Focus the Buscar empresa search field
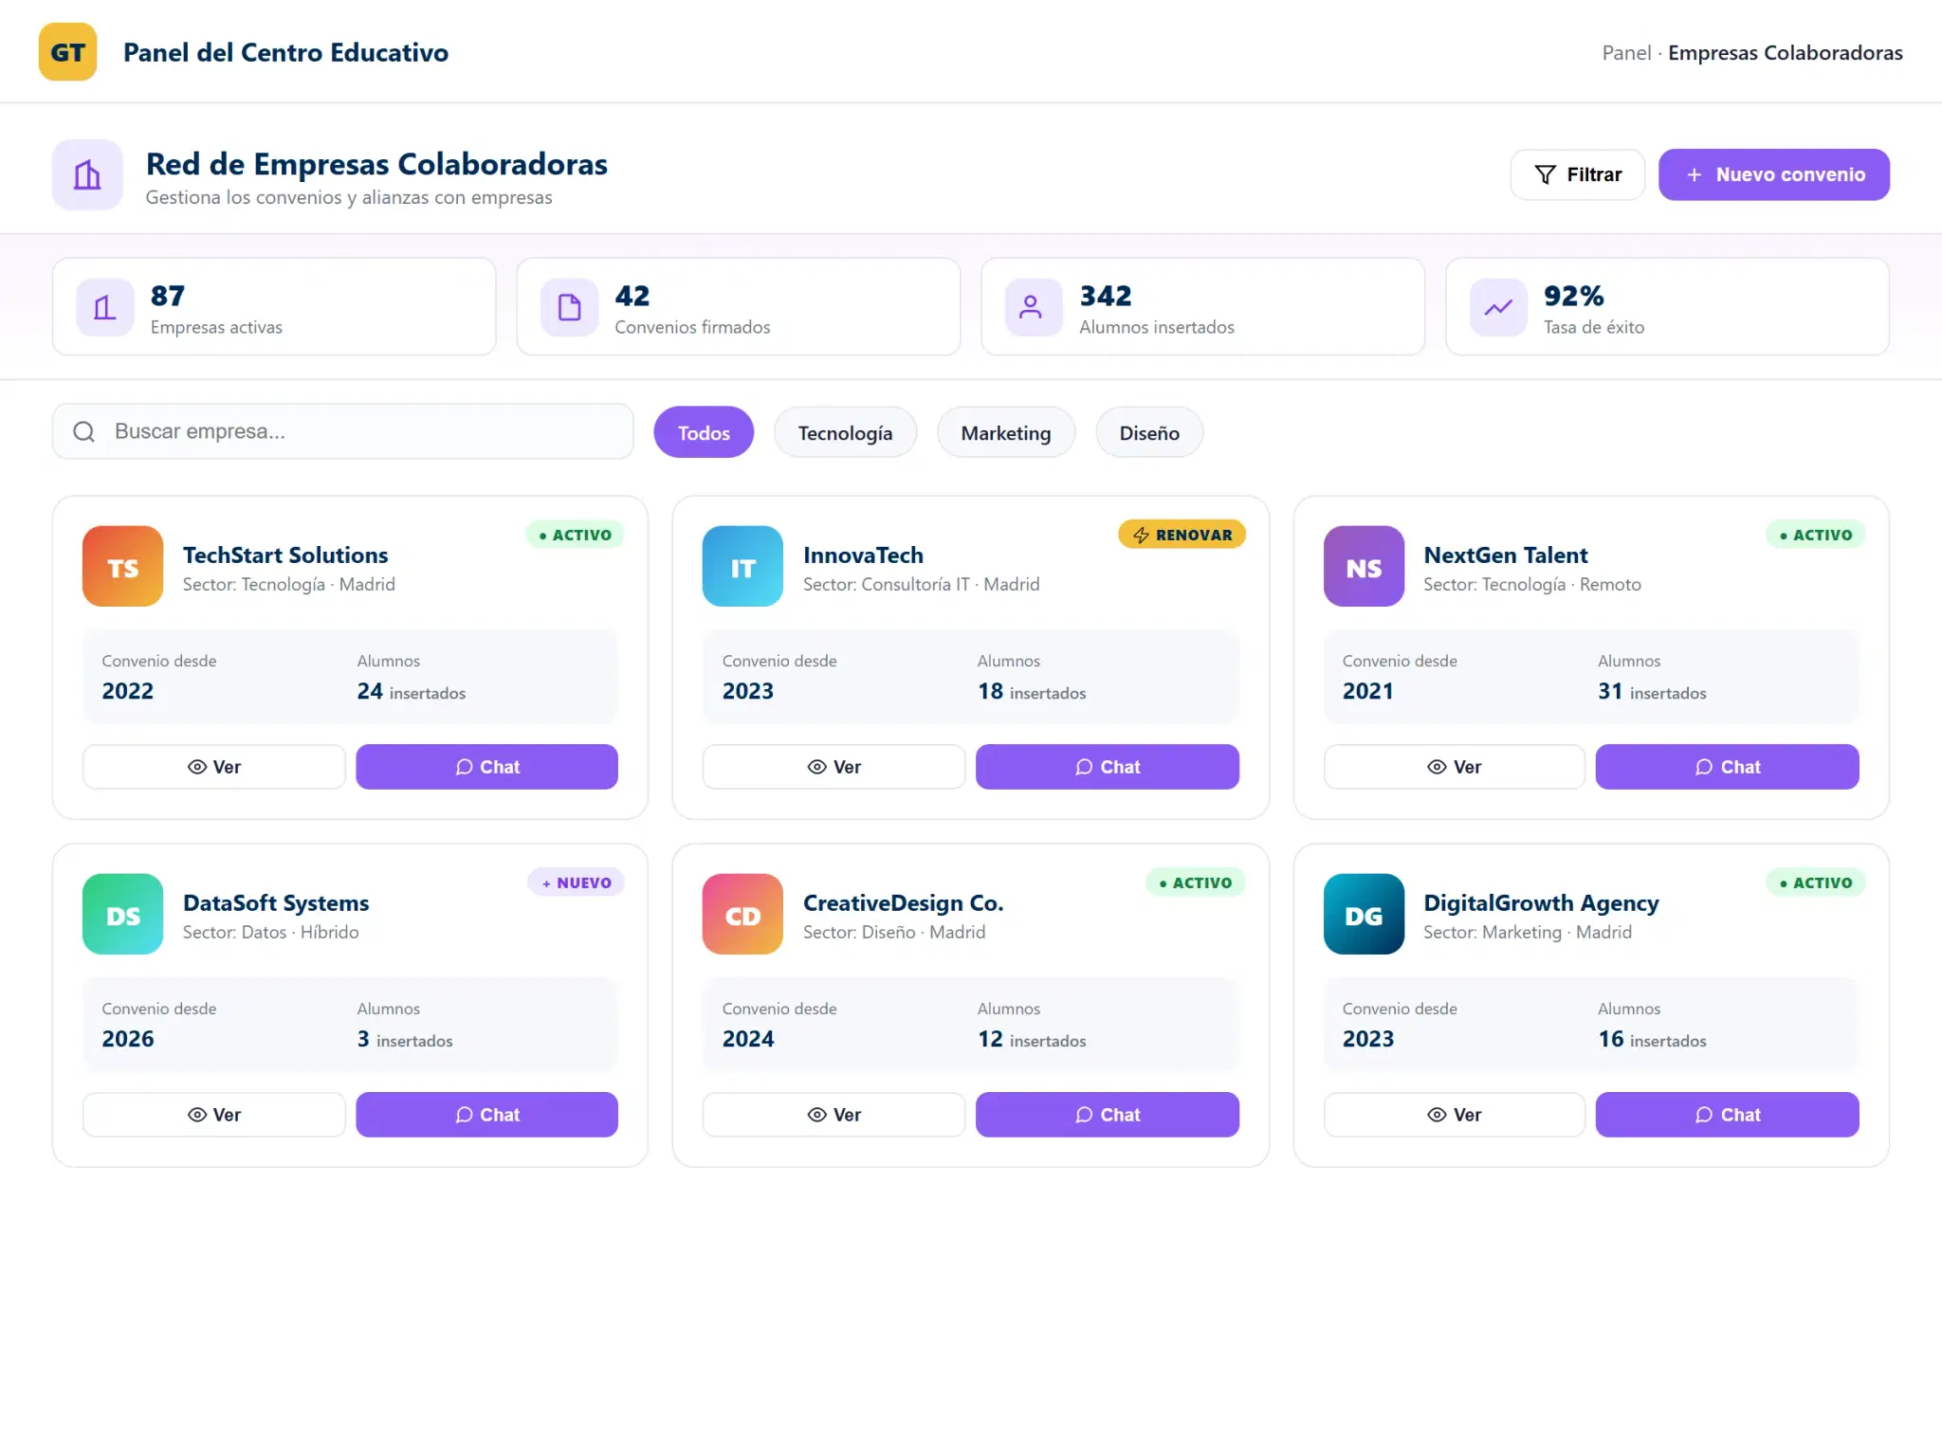This screenshot has width=1942, height=1456. click(x=343, y=431)
